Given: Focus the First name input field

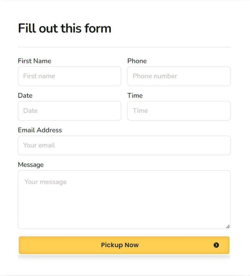Looking at the screenshot, I should pyautogui.click(x=69, y=76).
